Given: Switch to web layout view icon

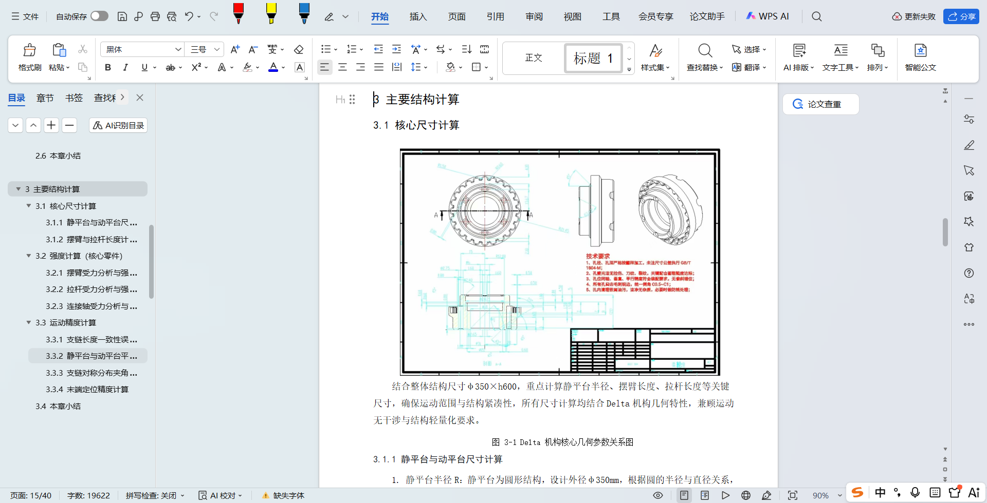Looking at the screenshot, I should coord(746,495).
